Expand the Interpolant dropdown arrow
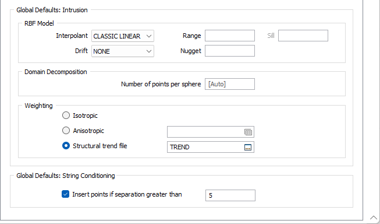 149,36
